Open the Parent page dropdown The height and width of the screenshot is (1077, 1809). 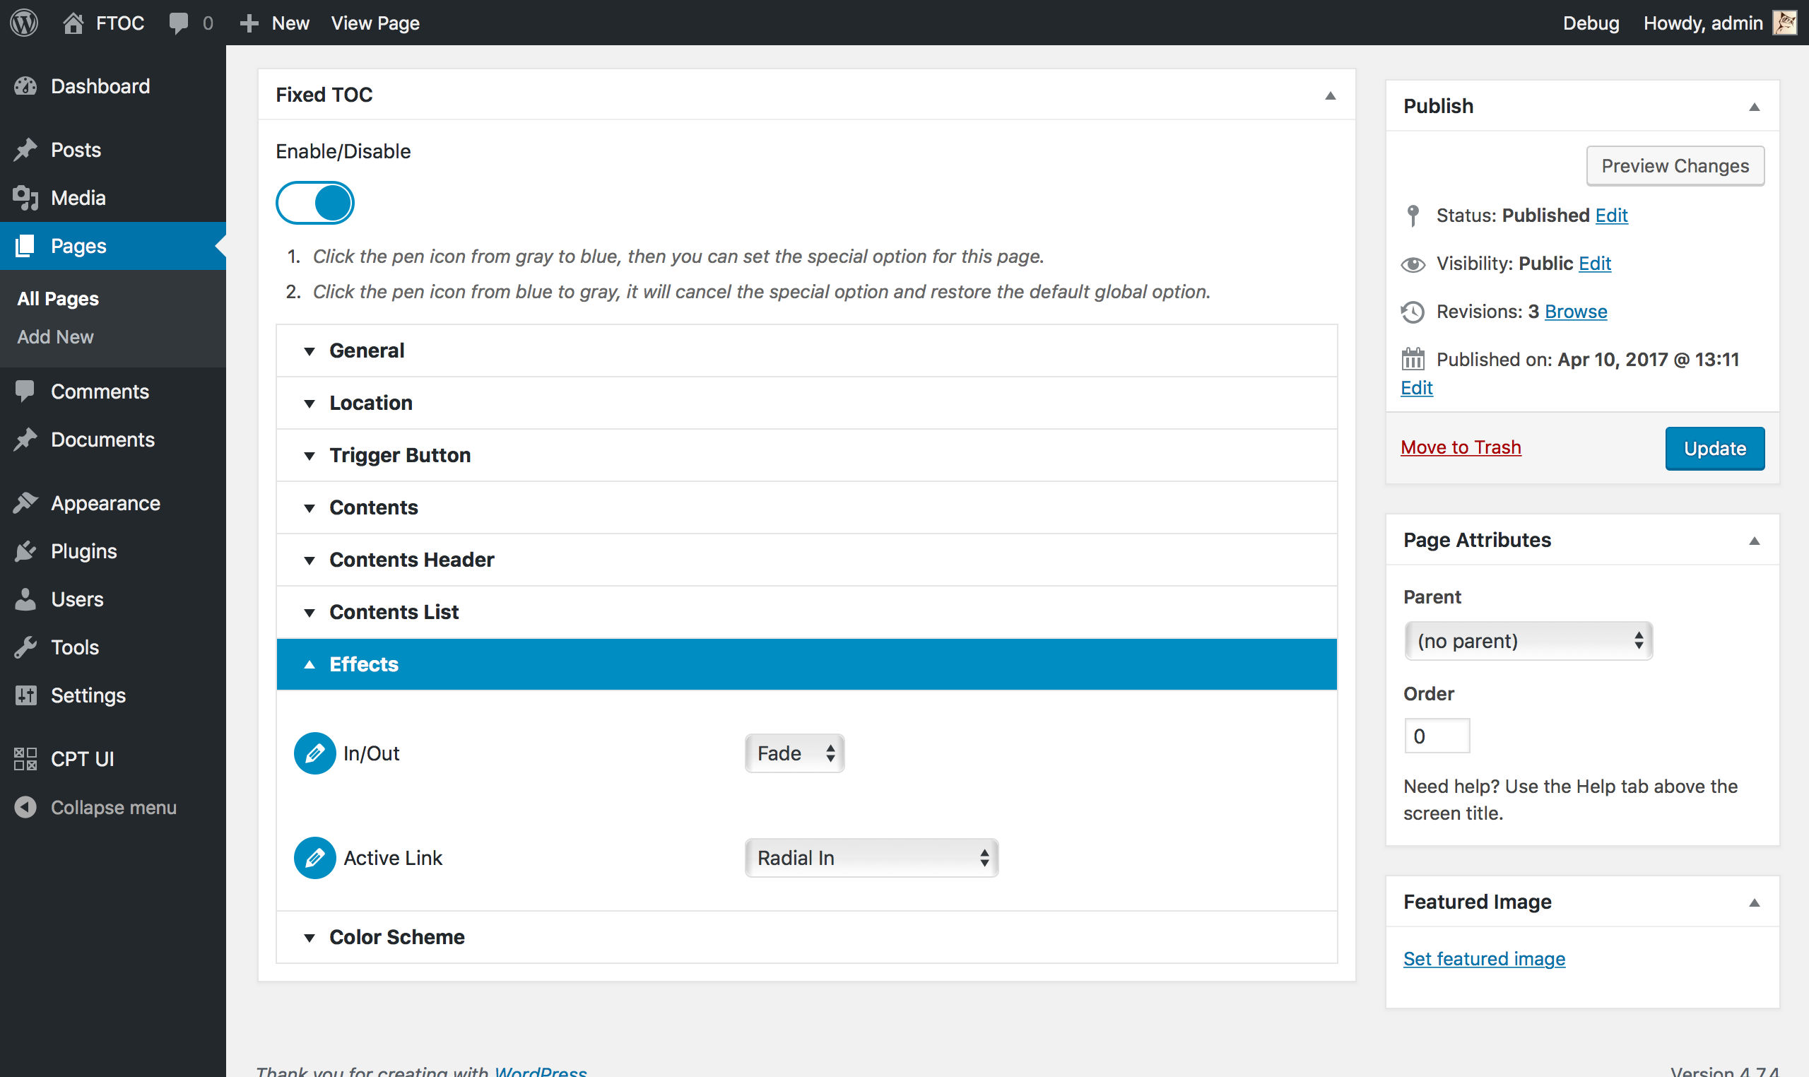click(1528, 641)
